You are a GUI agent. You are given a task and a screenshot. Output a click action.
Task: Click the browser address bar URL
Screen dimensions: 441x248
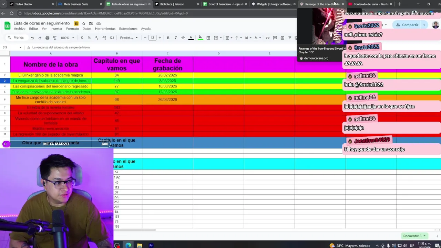pyautogui.click(x=105, y=13)
